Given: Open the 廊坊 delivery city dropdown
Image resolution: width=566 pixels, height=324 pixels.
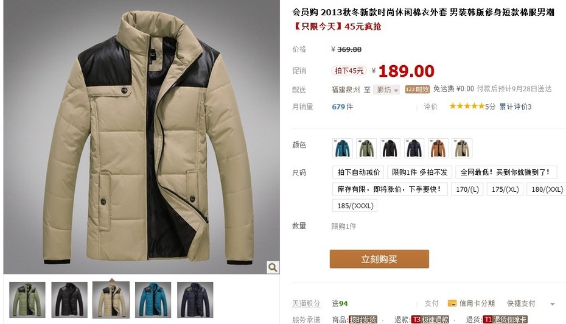Looking at the screenshot, I should click(386, 90).
